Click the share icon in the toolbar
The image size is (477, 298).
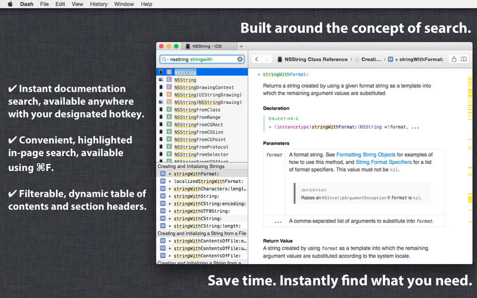click(454, 60)
